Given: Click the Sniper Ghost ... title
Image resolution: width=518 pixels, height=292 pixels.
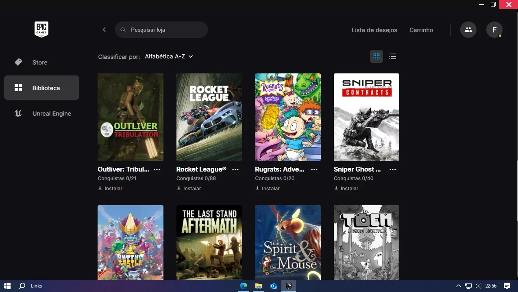Looking at the screenshot, I should coord(357,169).
